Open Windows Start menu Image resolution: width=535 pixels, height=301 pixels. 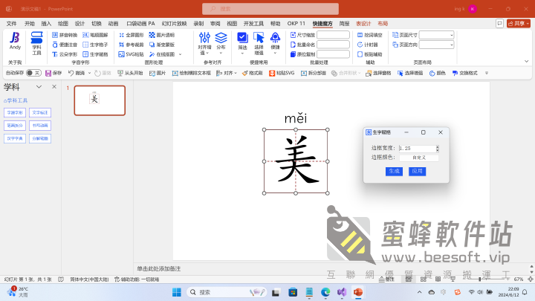tap(177, 292)
